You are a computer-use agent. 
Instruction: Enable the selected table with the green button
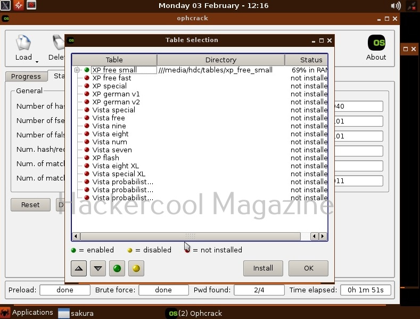coord(117,268)
